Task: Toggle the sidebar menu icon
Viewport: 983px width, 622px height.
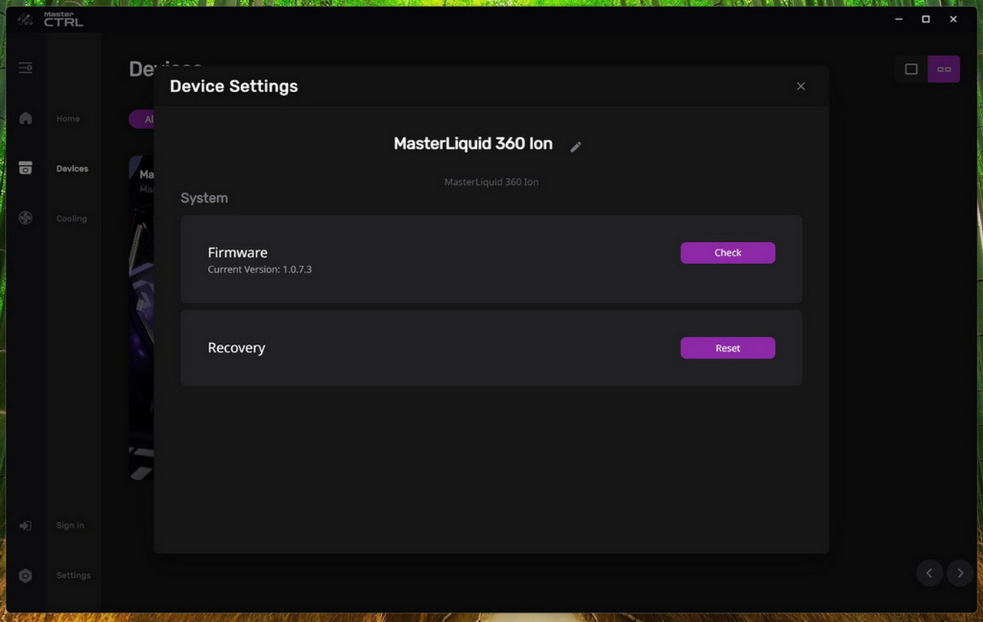Action: (25, 68)
